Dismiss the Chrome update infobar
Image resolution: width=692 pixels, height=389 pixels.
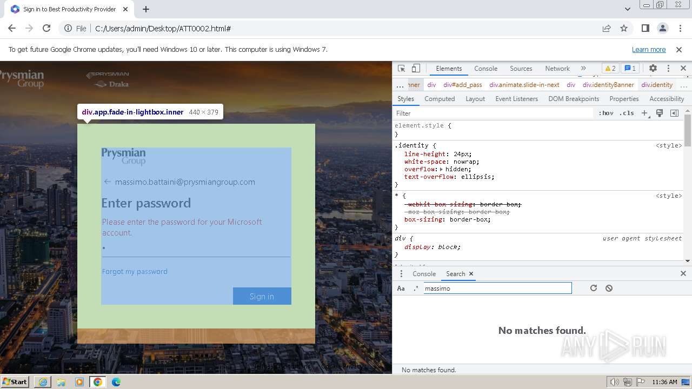[x=679, y=49]
